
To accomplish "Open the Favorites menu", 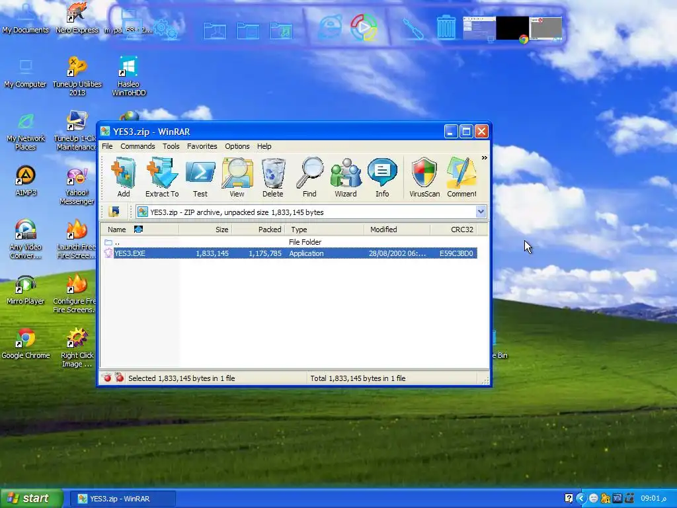I will 202,146.
